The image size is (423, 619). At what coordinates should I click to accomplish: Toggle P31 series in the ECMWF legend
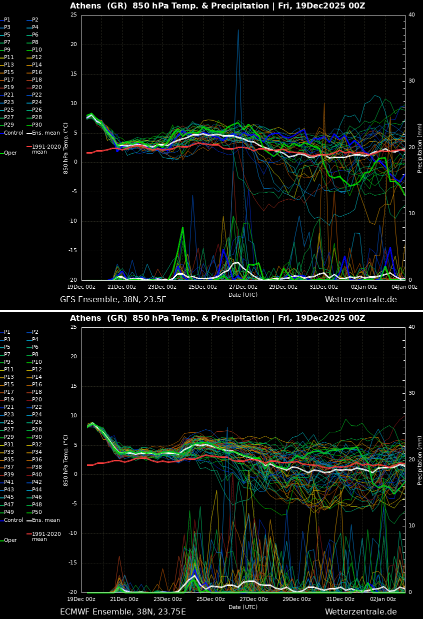9,445
